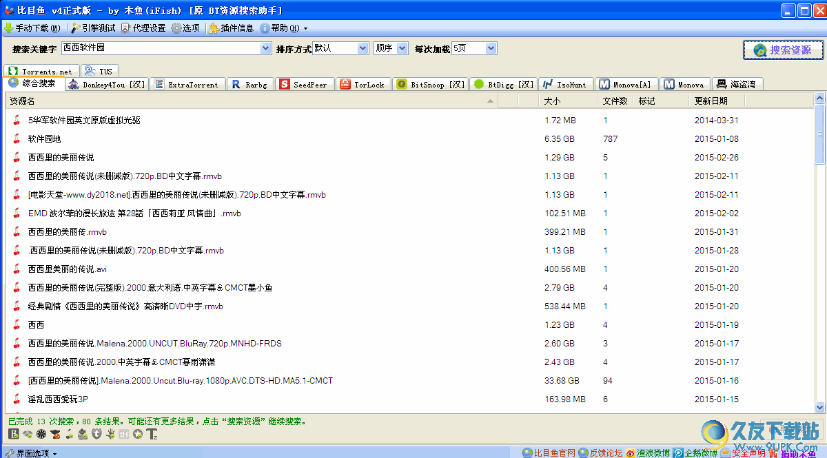Open the 顺序 order dropdown
Image resolution: width=827 pixels, height=458 pixels.
coord(391,48)
